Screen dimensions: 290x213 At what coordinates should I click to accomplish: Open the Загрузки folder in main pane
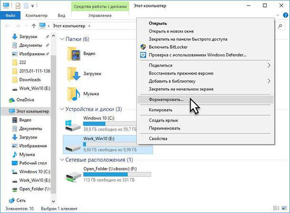(74, 74)
